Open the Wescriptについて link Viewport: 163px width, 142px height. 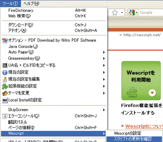point(144,126)
